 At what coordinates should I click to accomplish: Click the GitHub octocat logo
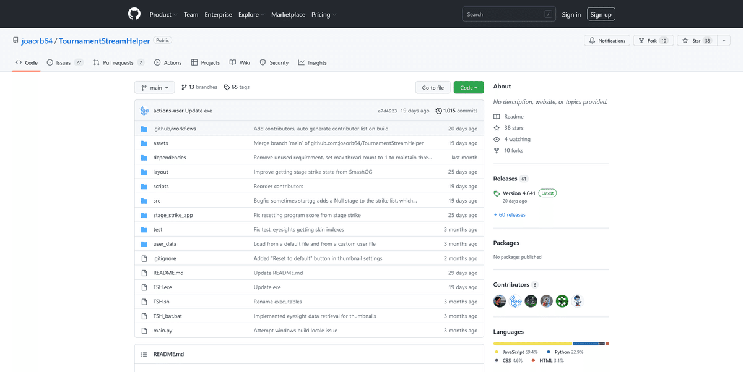pyautogui.click(x=134, y=14)
